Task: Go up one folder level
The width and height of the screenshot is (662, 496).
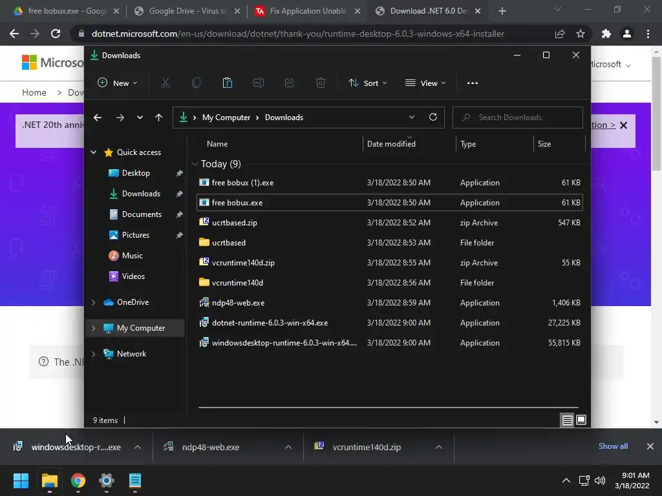Action: 159,118
